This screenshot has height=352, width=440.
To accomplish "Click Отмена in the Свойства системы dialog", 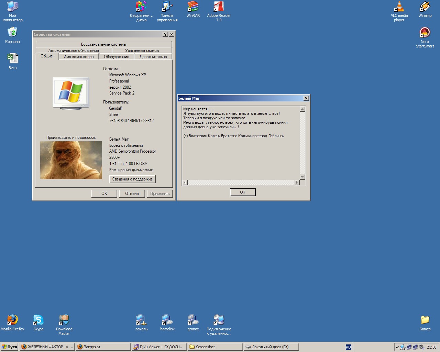I will click(132, 194).
